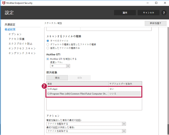Toggle McAfee GTI を有効にする checkbox

(48, 59)
